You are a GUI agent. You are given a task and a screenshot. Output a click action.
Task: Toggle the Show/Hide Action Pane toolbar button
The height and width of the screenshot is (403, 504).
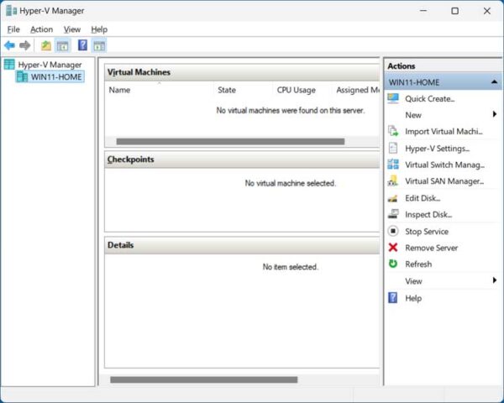click(x=99, y=45)
